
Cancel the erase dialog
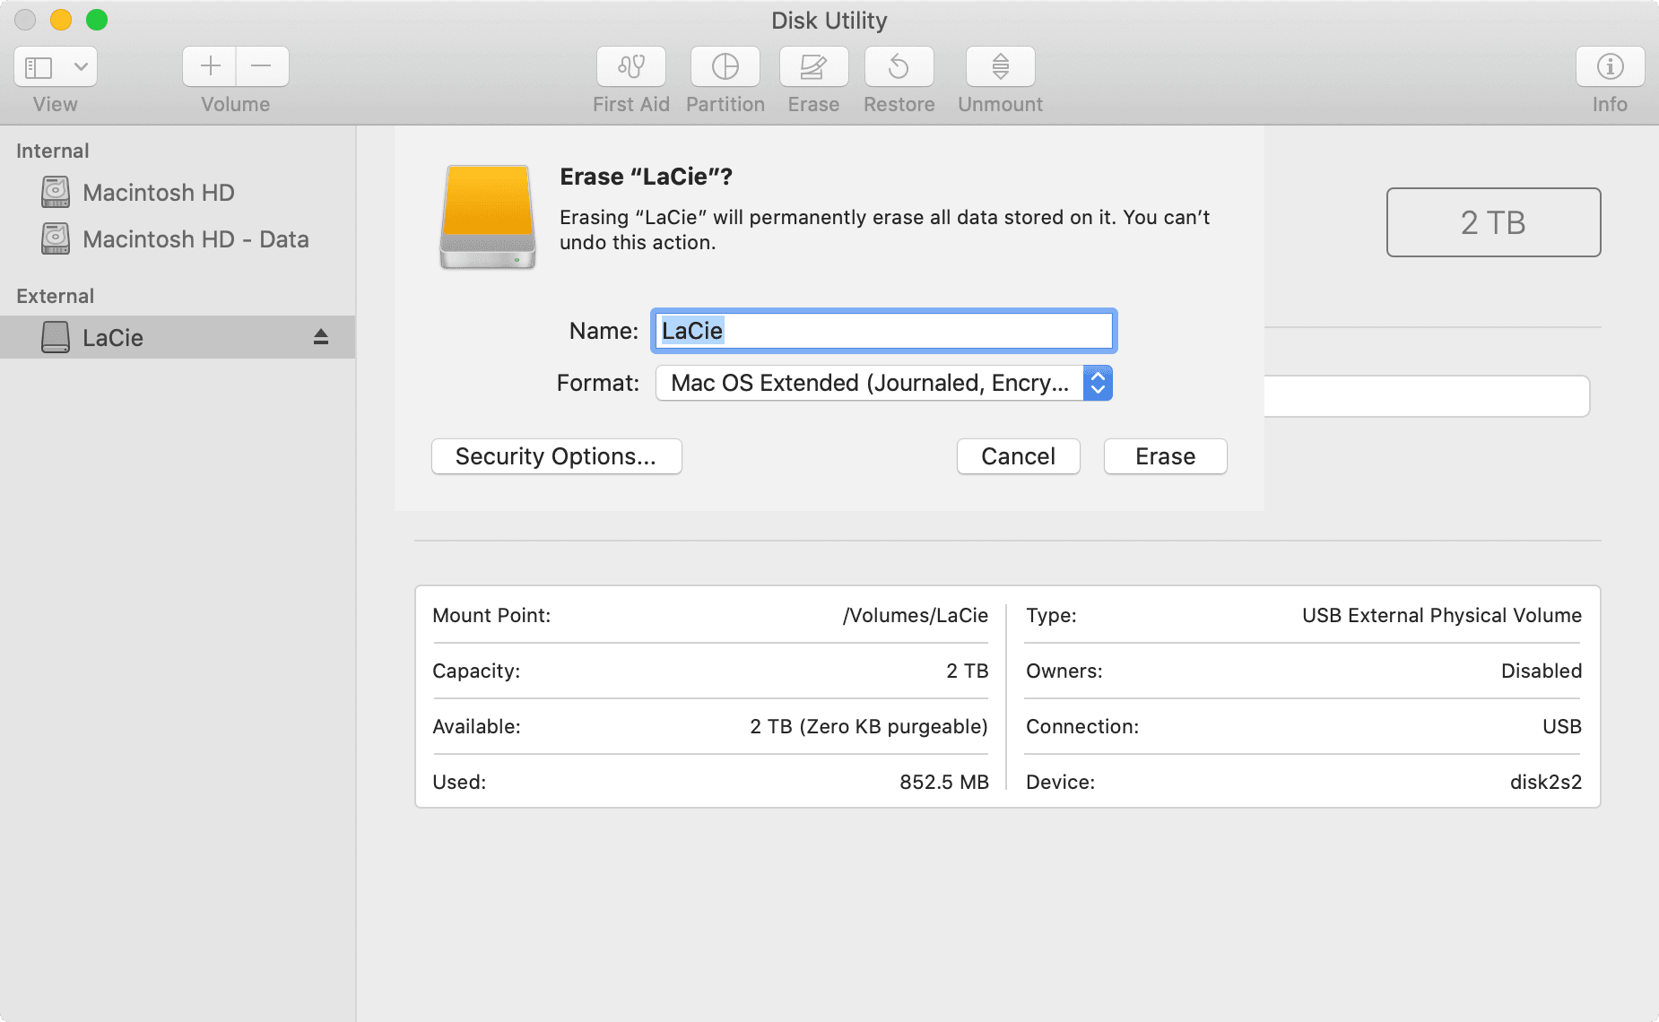click(1018, 456)
